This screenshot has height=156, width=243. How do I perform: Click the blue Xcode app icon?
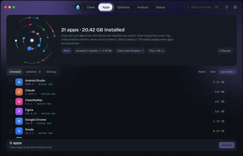point(19,131)
